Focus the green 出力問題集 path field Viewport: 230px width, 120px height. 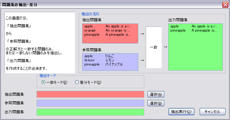point(90,112)
